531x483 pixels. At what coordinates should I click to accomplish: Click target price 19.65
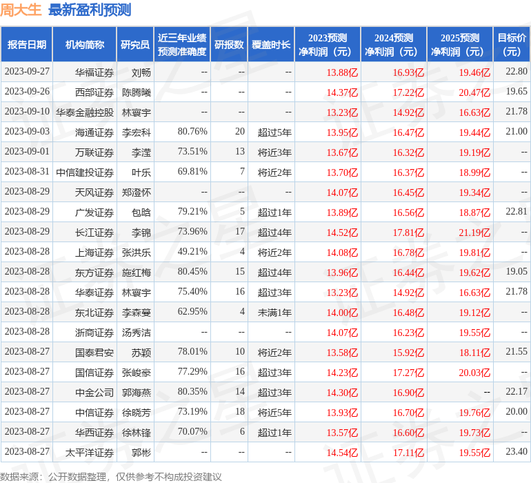(517, 92)
